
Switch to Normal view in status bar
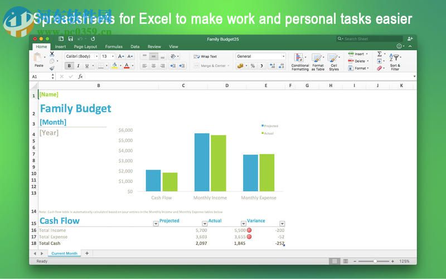(x=334, y=261)
